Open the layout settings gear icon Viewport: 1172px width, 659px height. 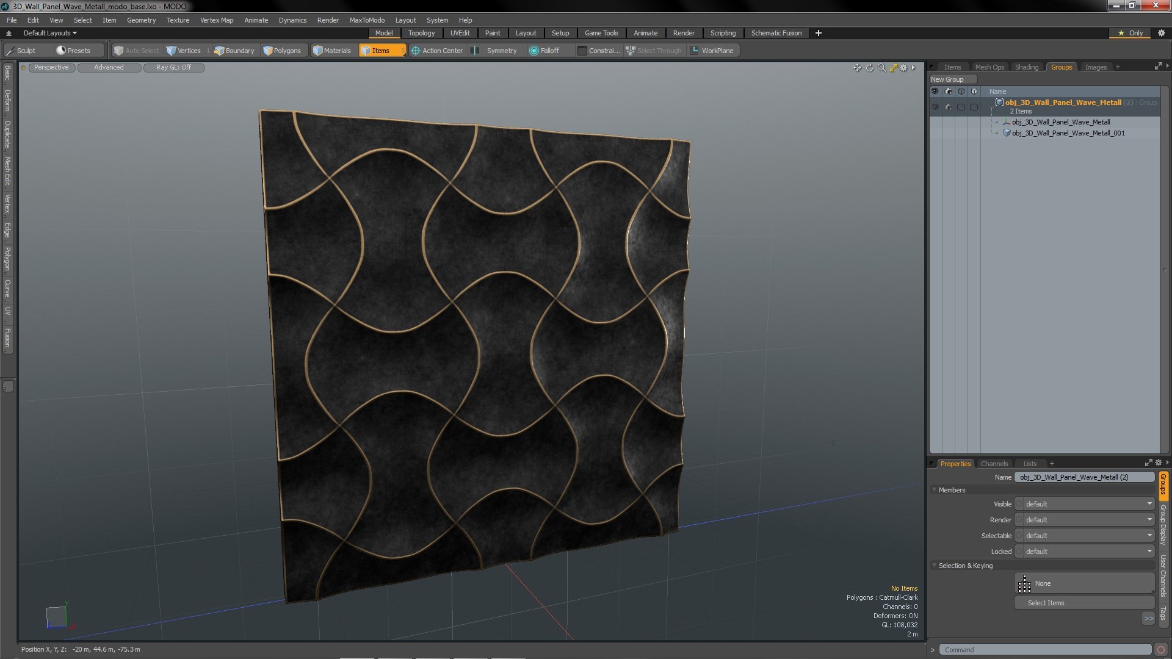(x=1161, y=33)
